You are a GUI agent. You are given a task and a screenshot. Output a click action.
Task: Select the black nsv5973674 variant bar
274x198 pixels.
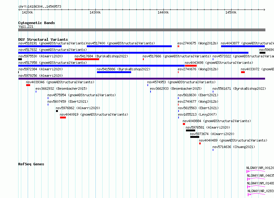pyautogui.click(x=195, y=137)
